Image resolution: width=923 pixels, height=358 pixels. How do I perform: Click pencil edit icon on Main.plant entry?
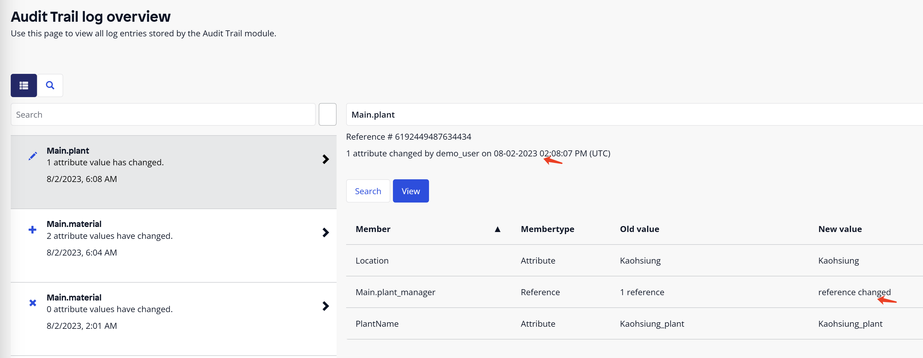point(32,156)
